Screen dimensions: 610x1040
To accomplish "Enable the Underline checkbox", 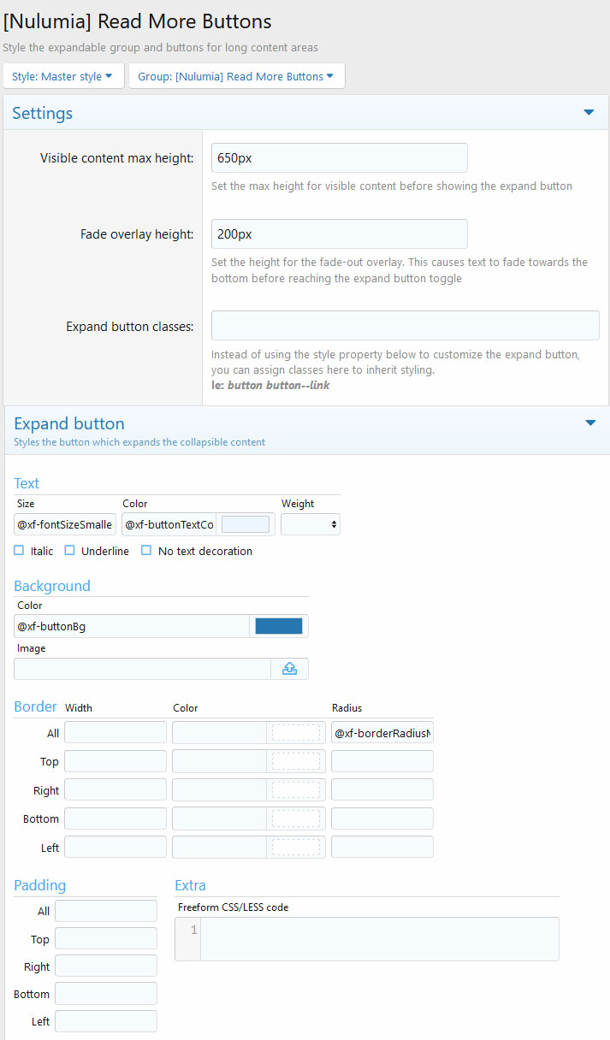I will click(x=70, y=551).
